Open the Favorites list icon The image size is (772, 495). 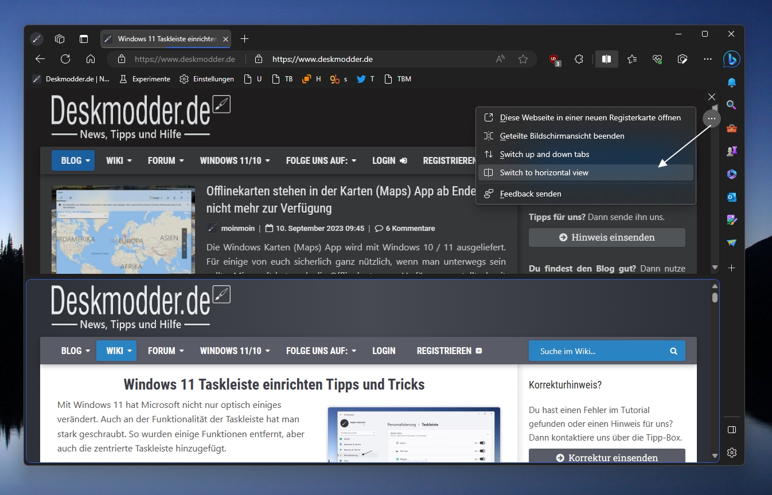coord(632,59)
